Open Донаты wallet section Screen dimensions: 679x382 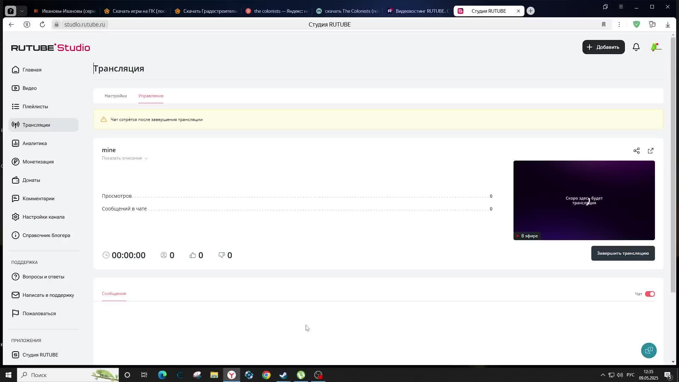pyautogui.click(x=31, y=180)
